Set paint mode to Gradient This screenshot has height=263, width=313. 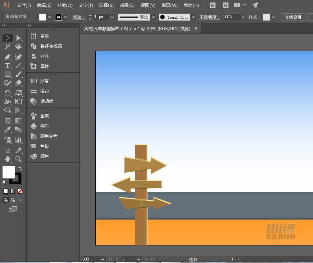click(x=13, y=191)
